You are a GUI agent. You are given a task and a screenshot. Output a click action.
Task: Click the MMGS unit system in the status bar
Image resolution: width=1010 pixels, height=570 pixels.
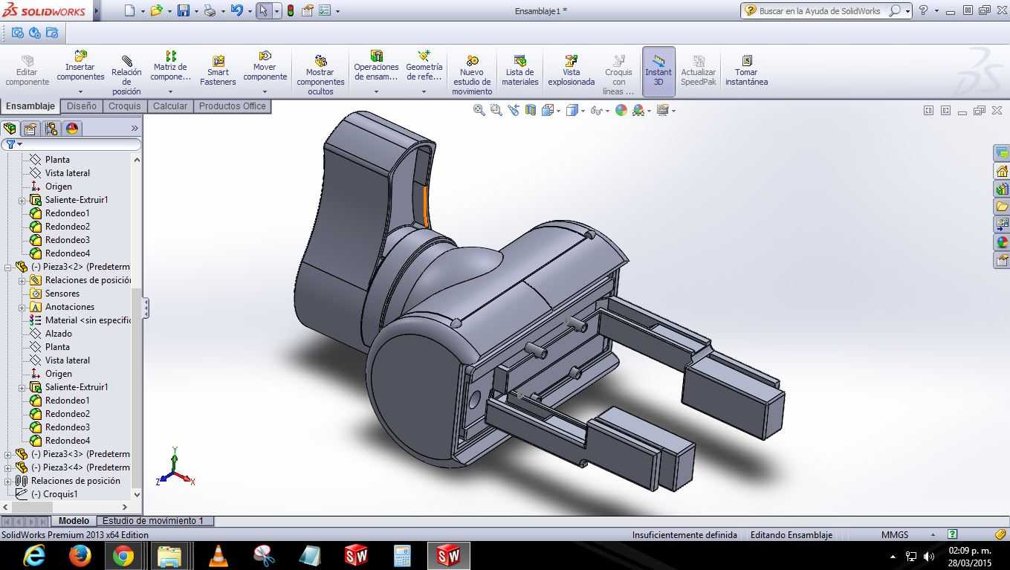[895, 534]
